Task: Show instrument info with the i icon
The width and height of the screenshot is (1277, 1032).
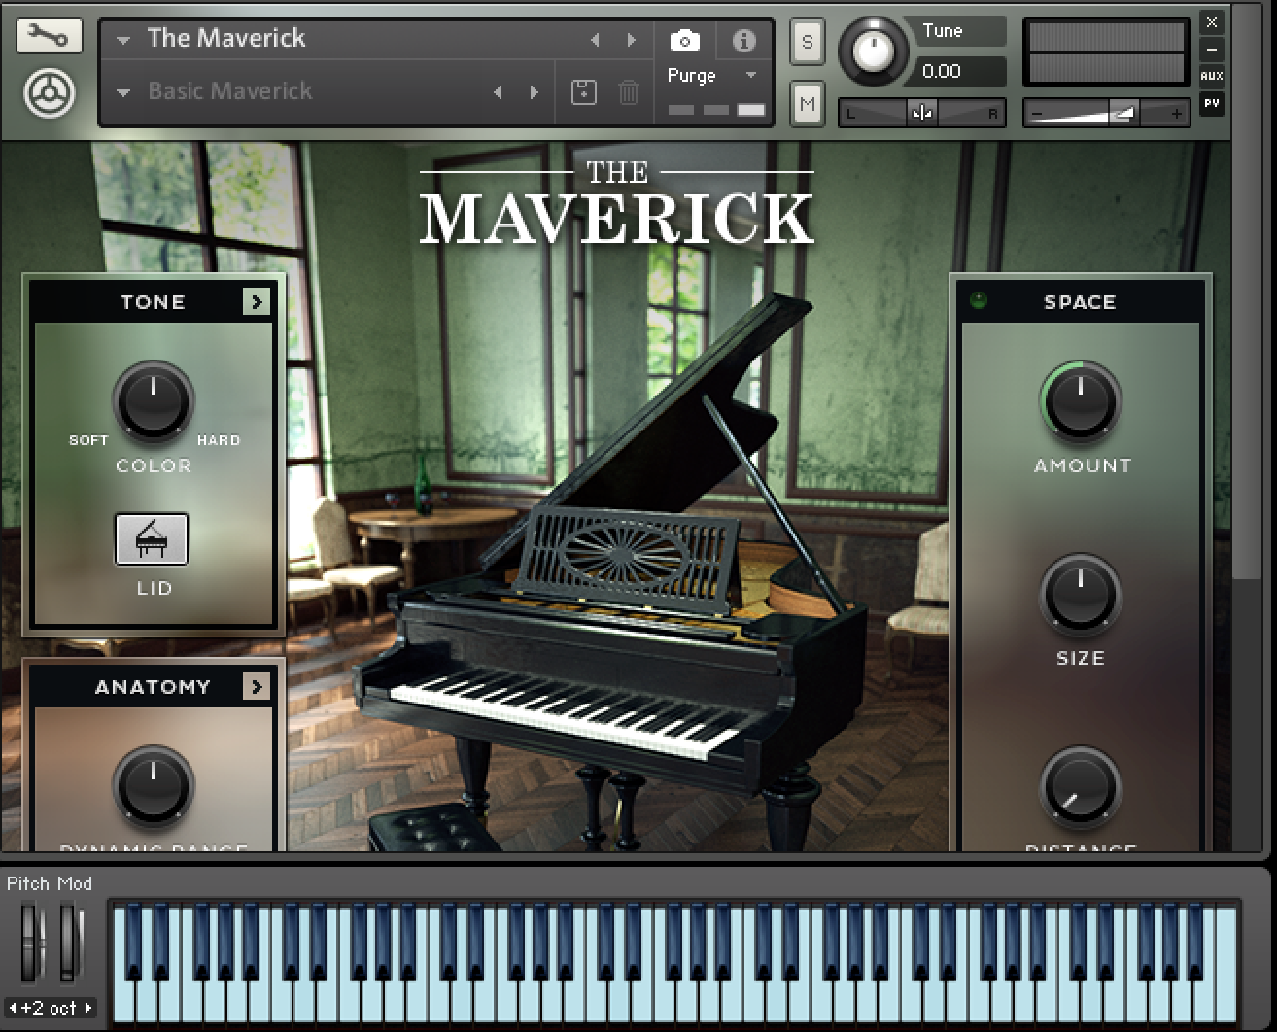Action: click(x=743, y=40)
